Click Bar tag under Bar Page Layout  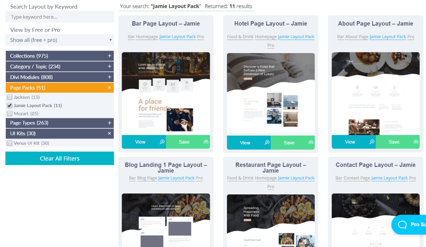tap(131, 37)
